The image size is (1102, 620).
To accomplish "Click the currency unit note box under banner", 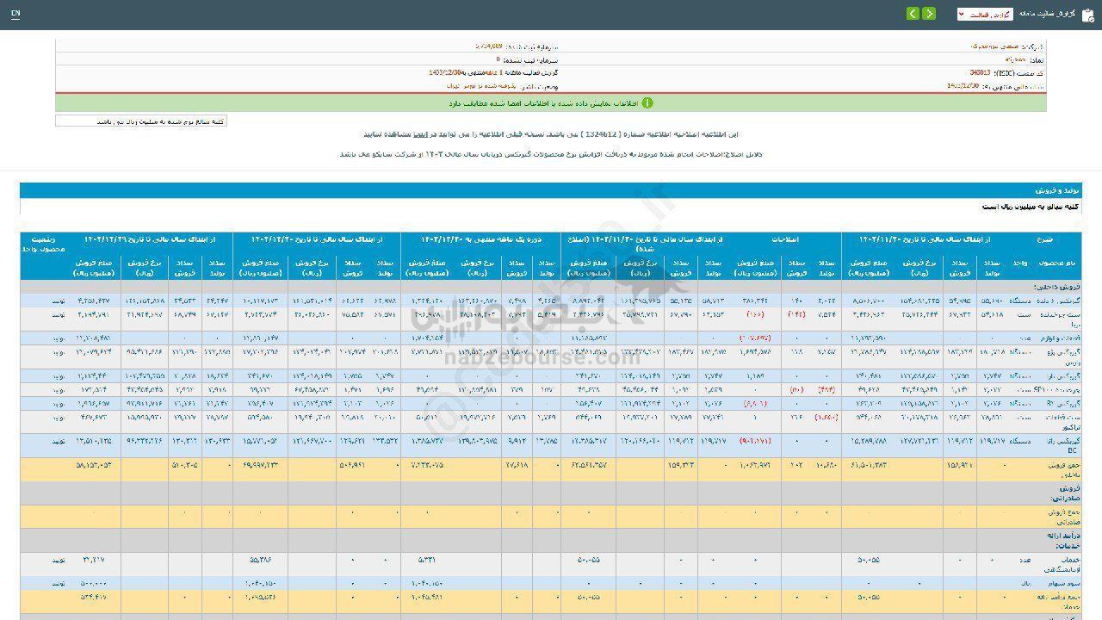I will [141, 121].
